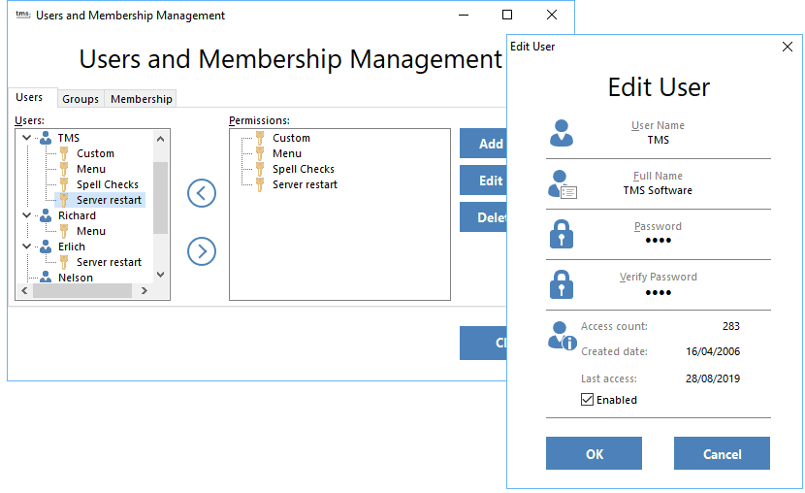Click the left arrow circle button
Viewport: 805px width, 493px height.
pos(201,192)
